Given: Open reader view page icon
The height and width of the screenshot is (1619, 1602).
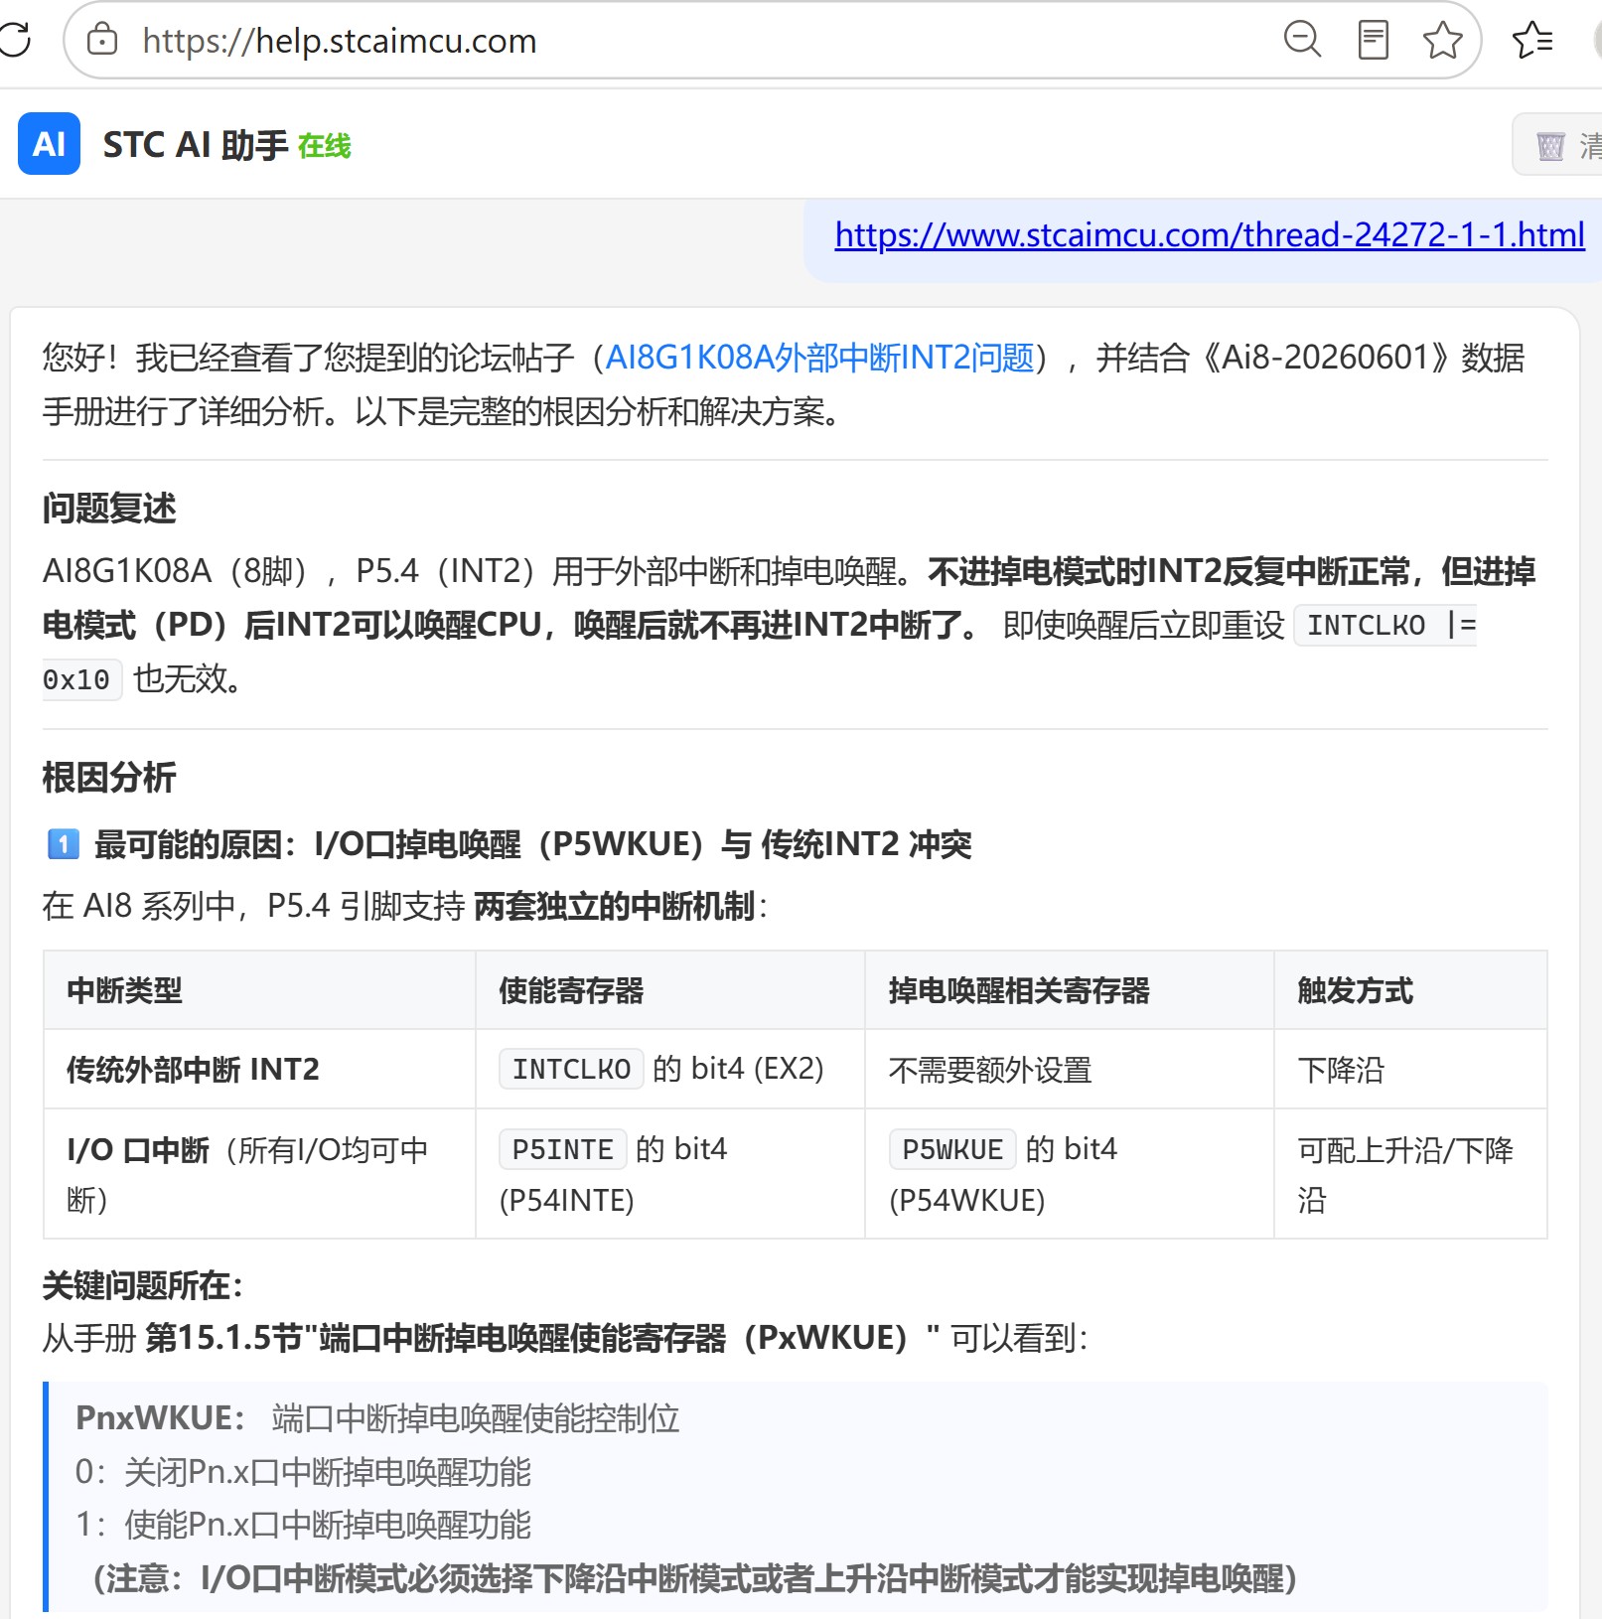Looking at the screenshot, I should (x=1373, y=40).
